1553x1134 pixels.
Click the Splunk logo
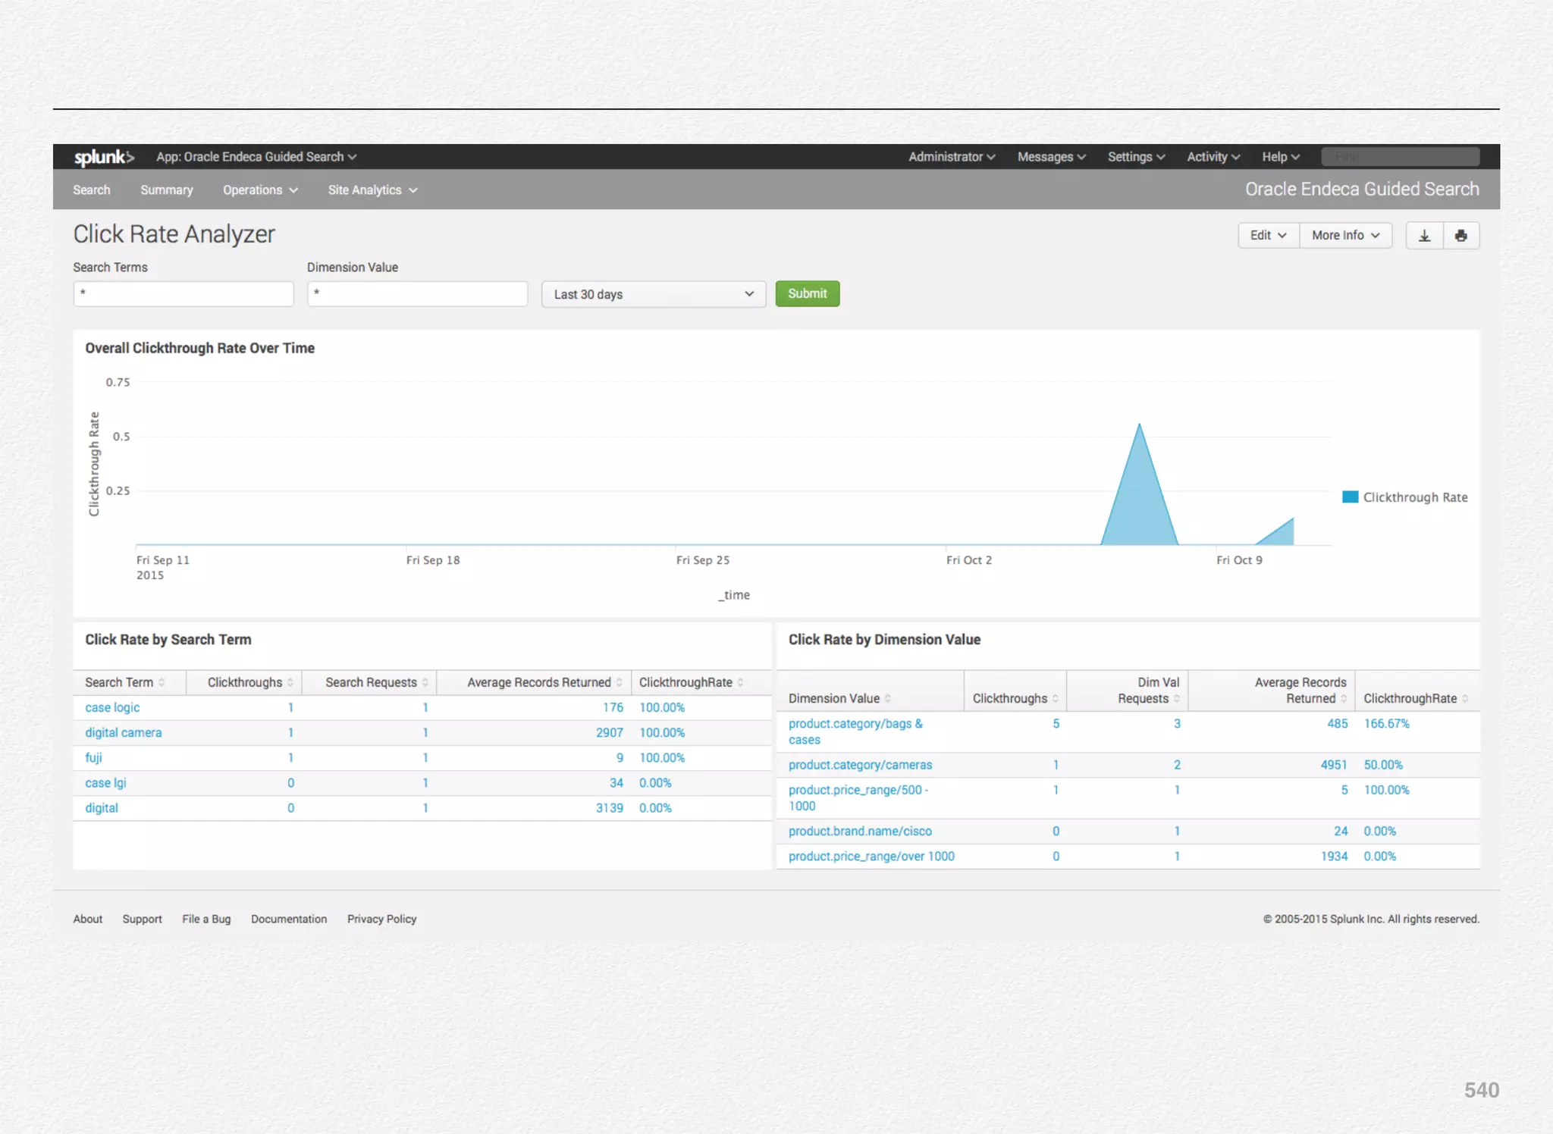[104, 157]
